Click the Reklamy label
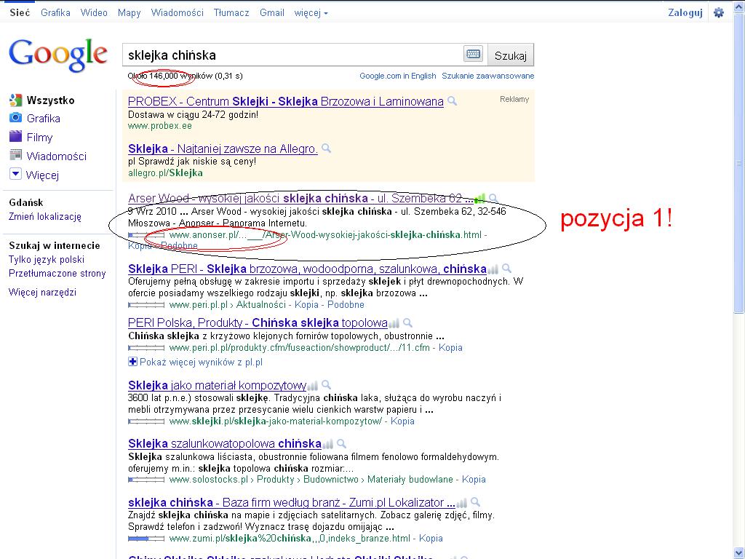This screenshot has width=745, height=559. tap(514, 99)
